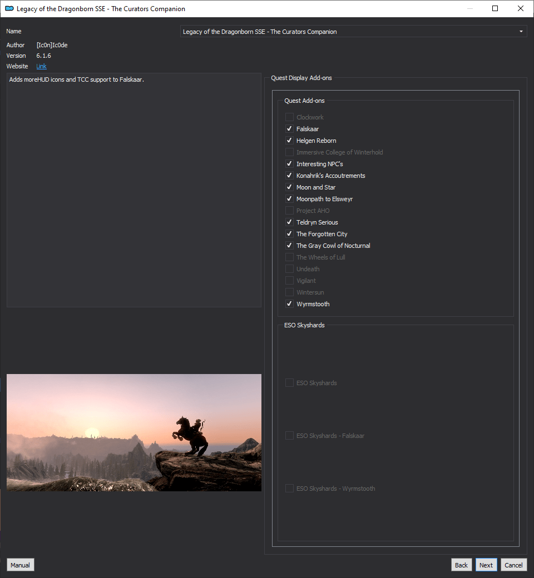Uncheck The Forgotten City add-on
The width and height of the screenshot is (534, 578).
(289, 234)
